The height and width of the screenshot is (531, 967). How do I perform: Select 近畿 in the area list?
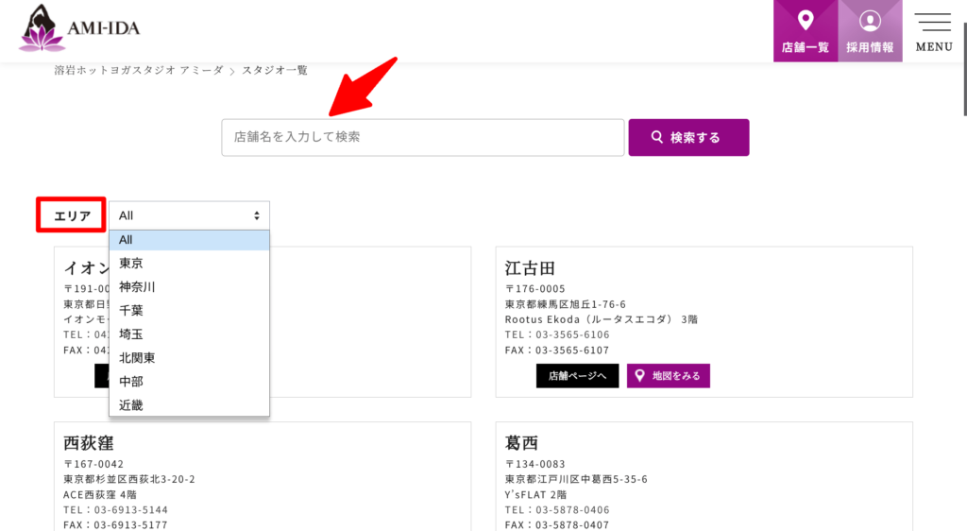[x=189, y=405]
